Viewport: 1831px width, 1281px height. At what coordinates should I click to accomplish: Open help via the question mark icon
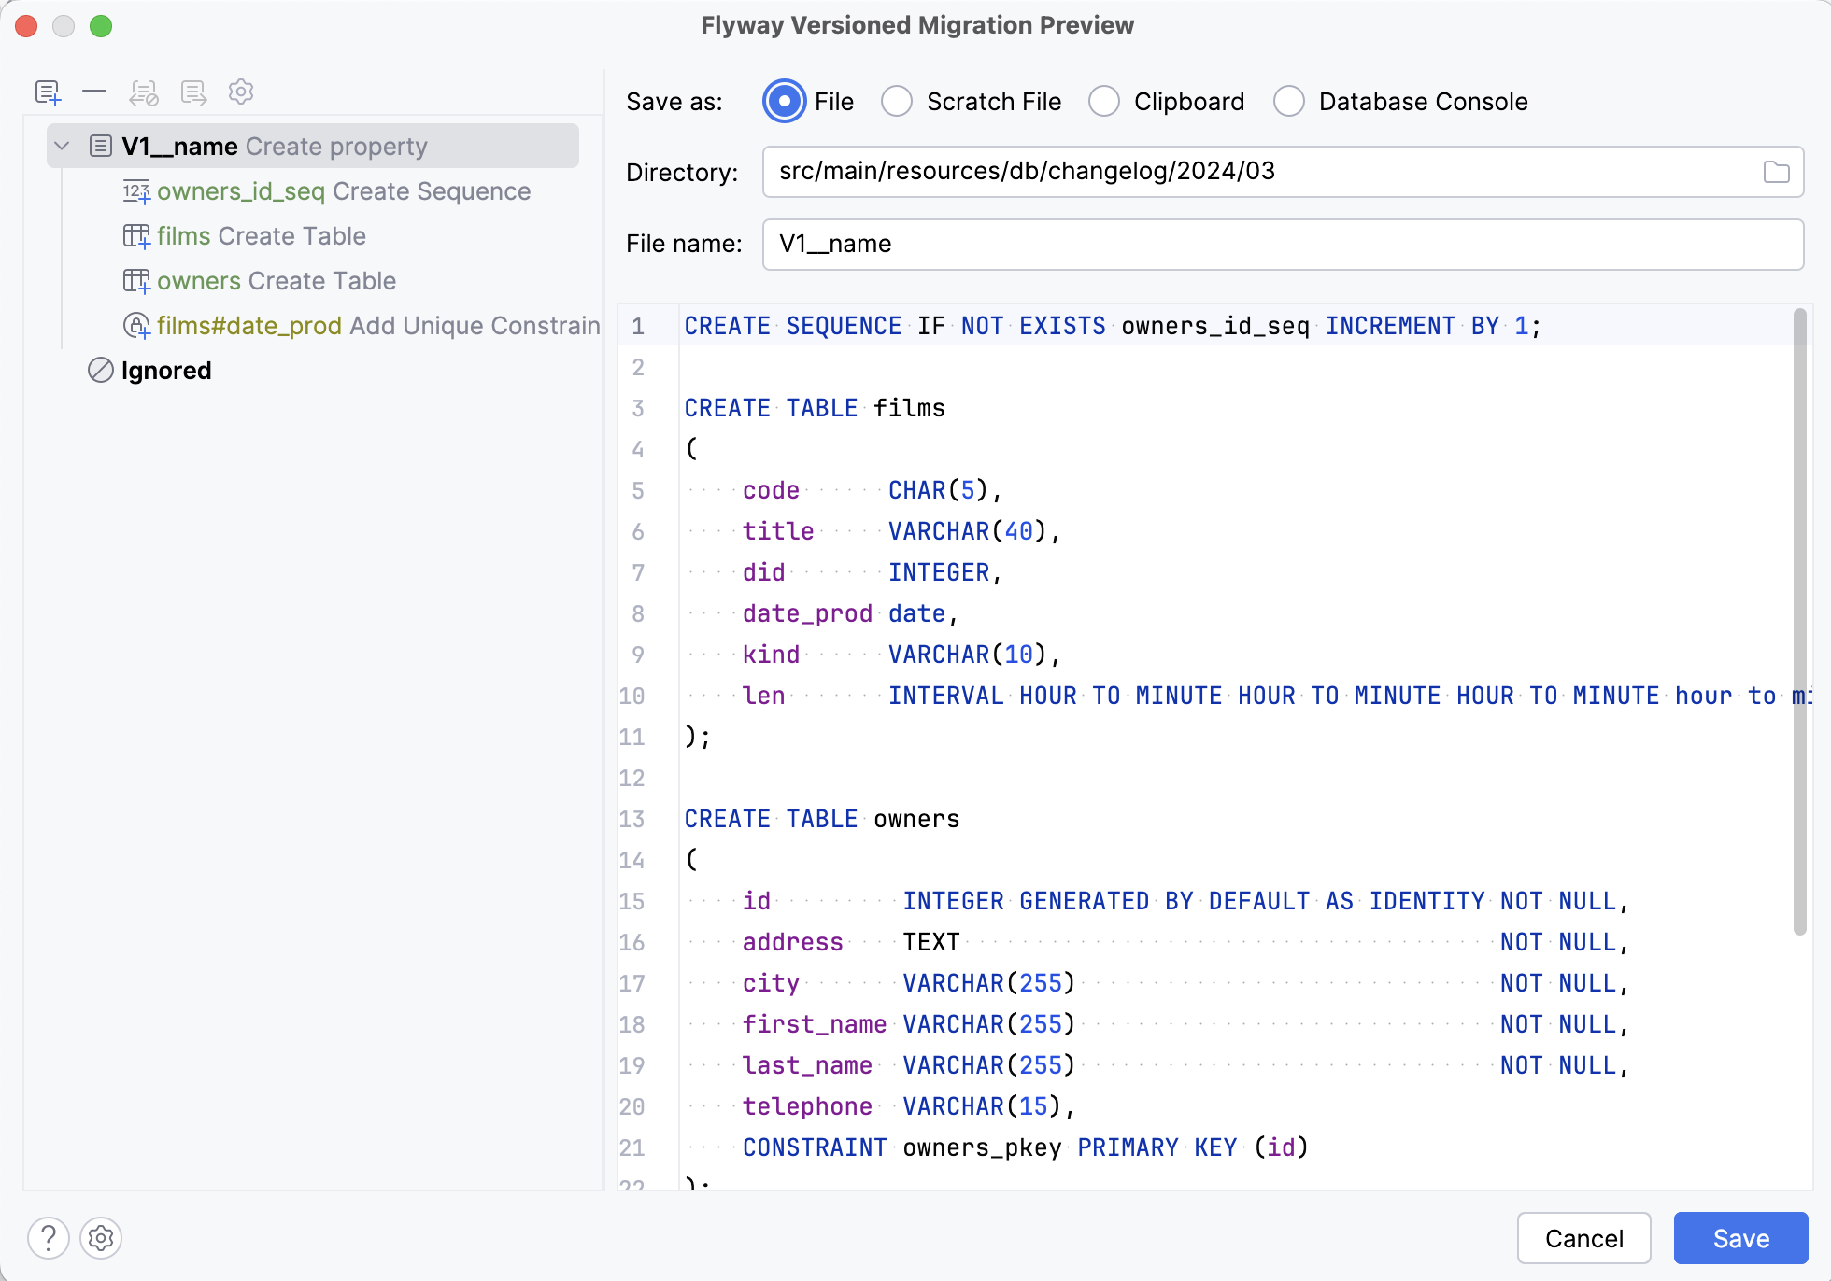click(x=49, y=1238)
